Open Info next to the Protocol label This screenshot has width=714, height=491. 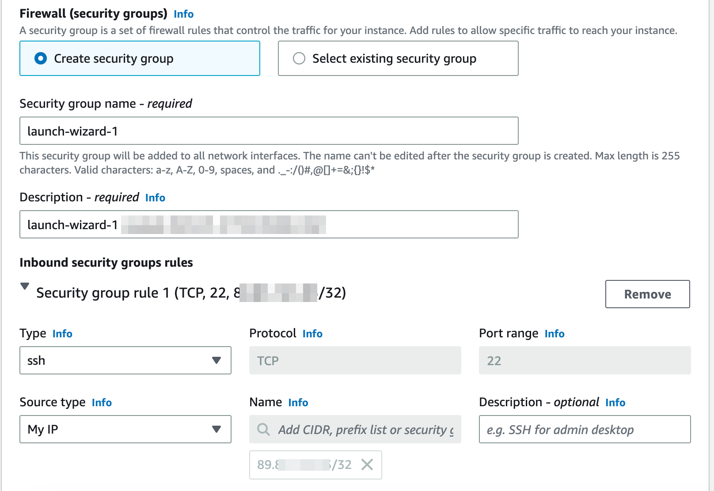click(312, 334)
